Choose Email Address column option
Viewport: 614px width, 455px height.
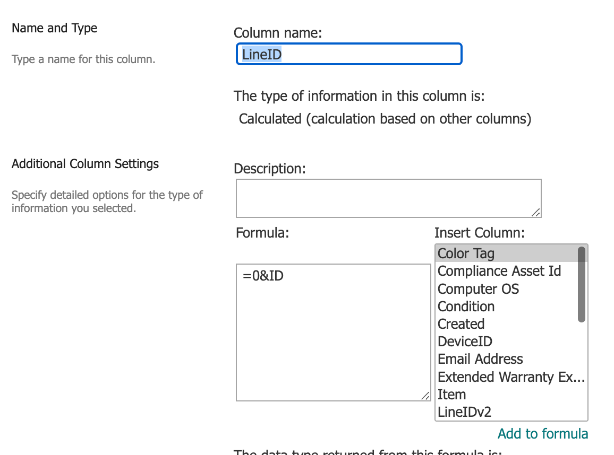click(480, 359)
